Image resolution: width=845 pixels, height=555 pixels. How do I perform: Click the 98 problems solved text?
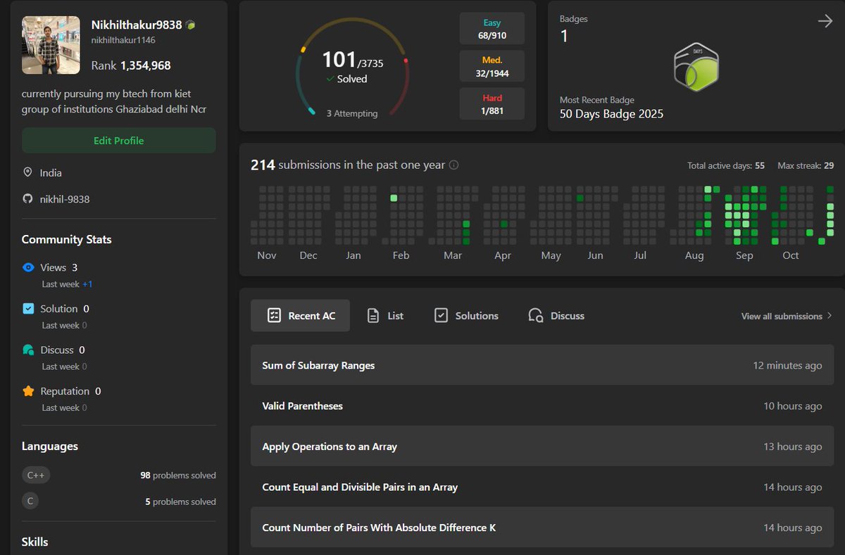tap(178, 476)
